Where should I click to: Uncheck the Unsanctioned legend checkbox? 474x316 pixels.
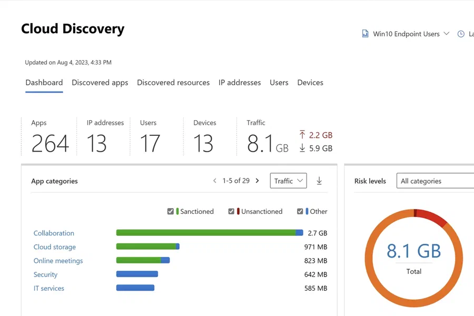(x=231, y=211)
